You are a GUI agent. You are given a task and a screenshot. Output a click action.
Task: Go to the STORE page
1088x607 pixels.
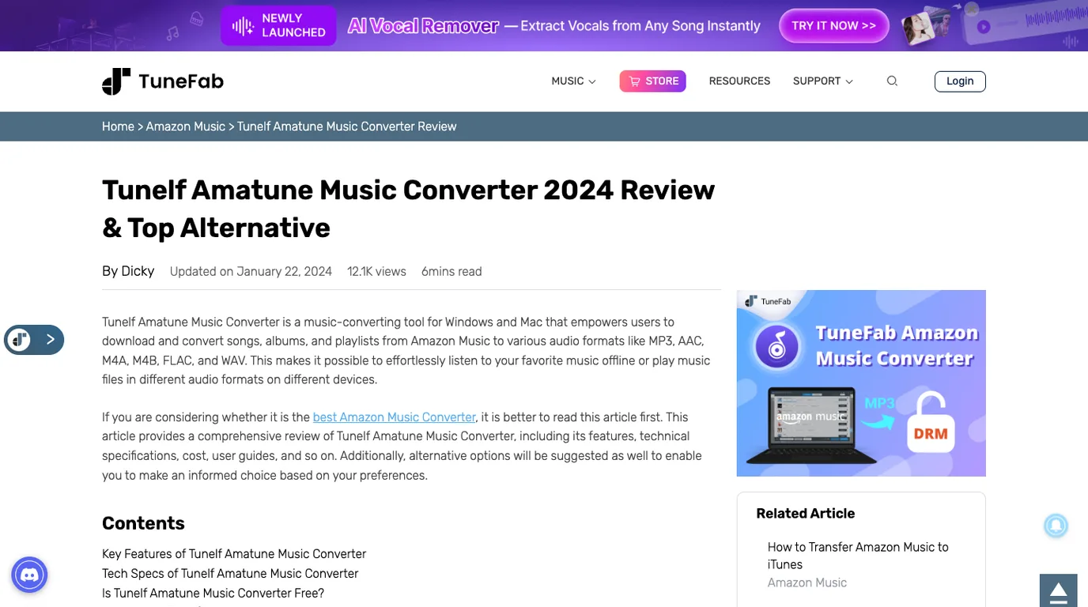tap(652, 81)
